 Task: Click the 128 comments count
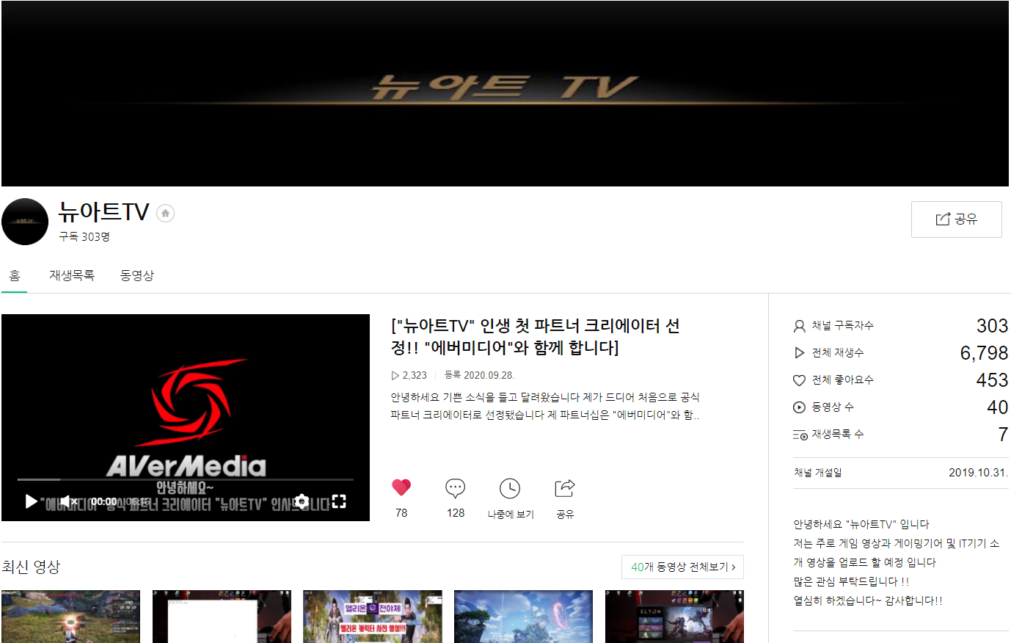point(456,513)
